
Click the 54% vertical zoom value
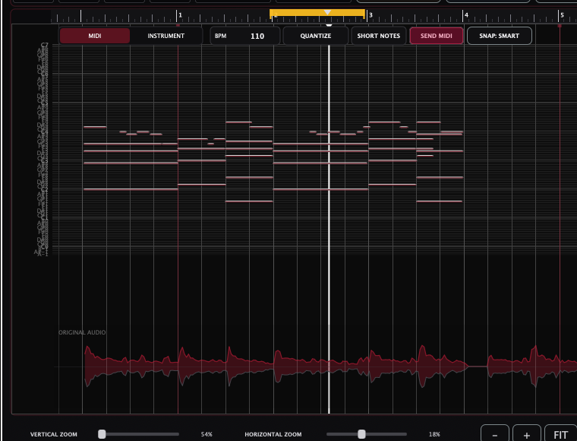(207, 434)
